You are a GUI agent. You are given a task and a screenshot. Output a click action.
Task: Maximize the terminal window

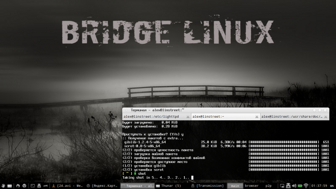[x=320, y=110]
